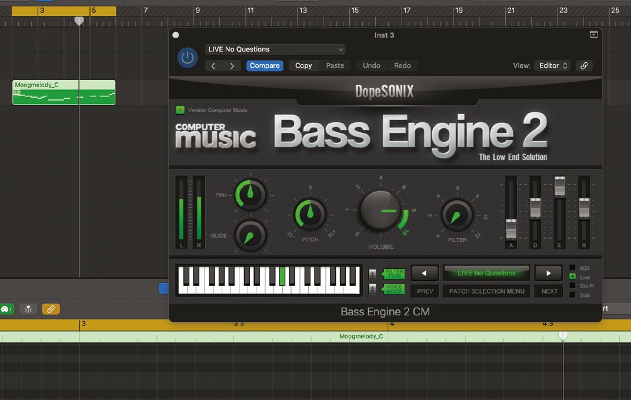Viewport: 631px width, 400px height.
Task: Click the Moogmelody_C header in piano roll
Action: [361, 336]
